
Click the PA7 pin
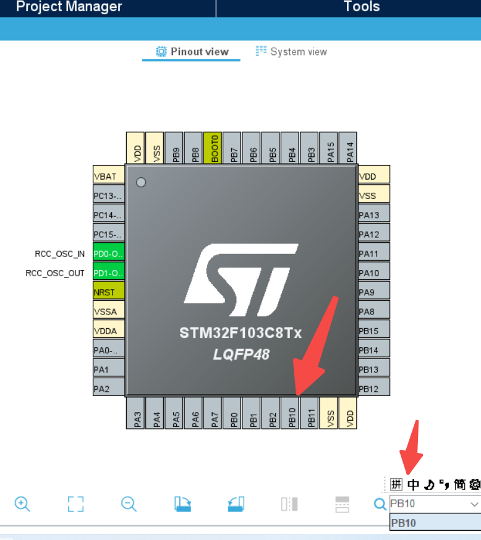pyautogui.click(x=213, y=413)
